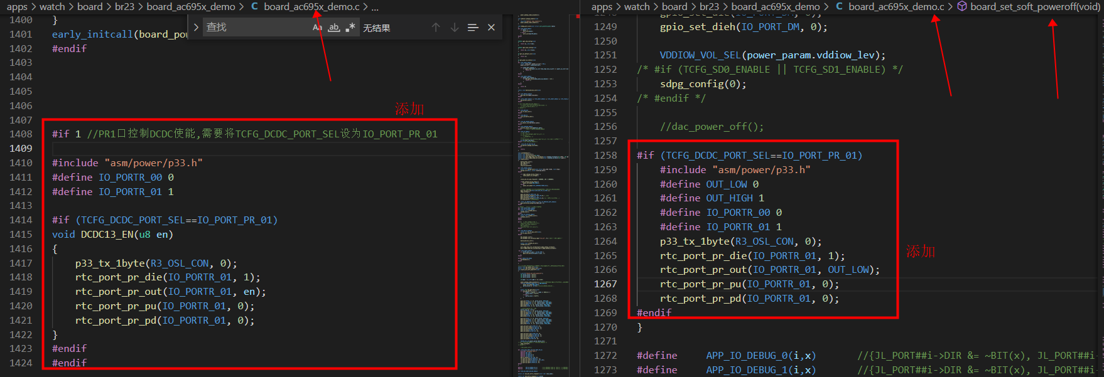The height and width of the screenshot is (377, 1104).
Task: Open 'br23' breadcrumb in left editor
Action: tap(124, 7)
